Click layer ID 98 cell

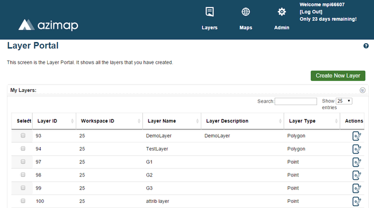[38, 175]
